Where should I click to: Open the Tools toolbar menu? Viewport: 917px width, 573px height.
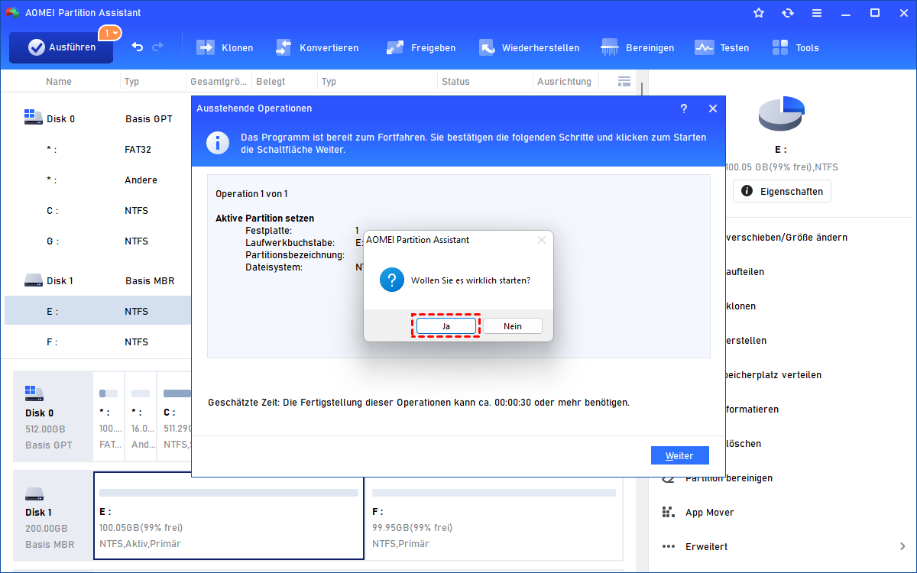click(795, 47)
